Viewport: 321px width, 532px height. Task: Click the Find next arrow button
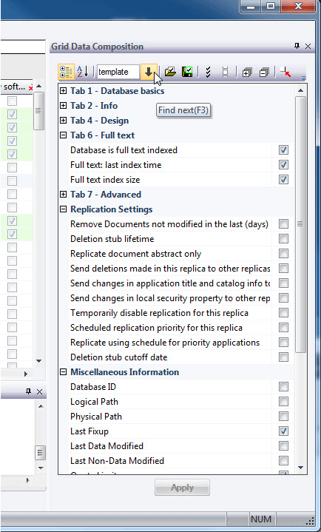click(149, 72)
